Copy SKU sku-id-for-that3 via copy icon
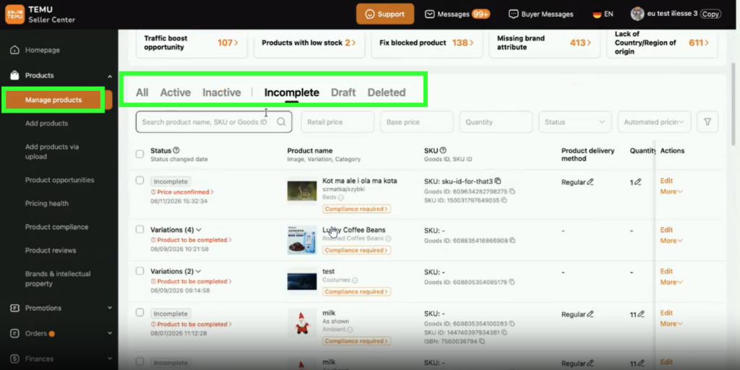740x370 pixels. [497, 181]
